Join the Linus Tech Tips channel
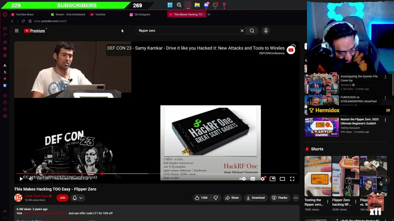The width and height of the screenshot is (394, 221). [62, 198]
